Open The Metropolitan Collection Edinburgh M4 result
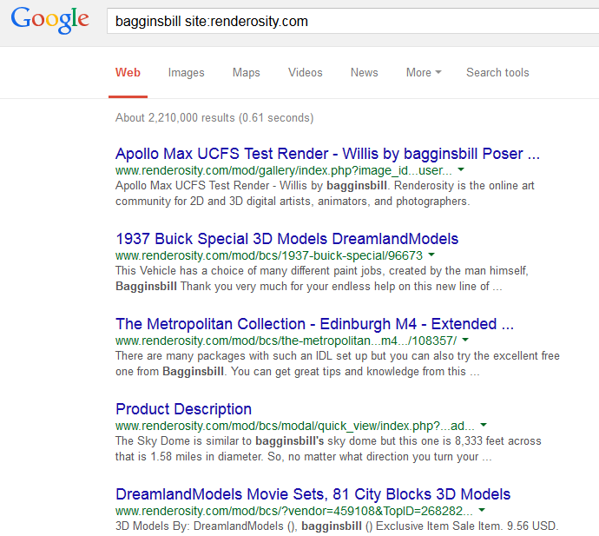Image resolution: width=599 pixels, height=536 pixels. pyautogui.click(x=315, y=324)
